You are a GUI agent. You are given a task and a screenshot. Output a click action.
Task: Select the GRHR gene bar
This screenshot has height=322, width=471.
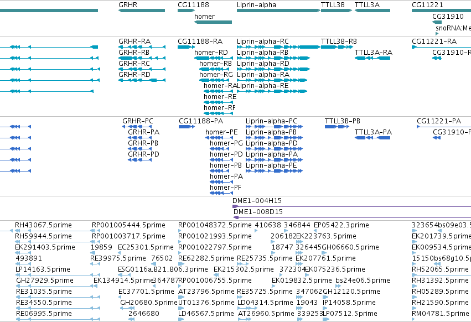point(142,11)
